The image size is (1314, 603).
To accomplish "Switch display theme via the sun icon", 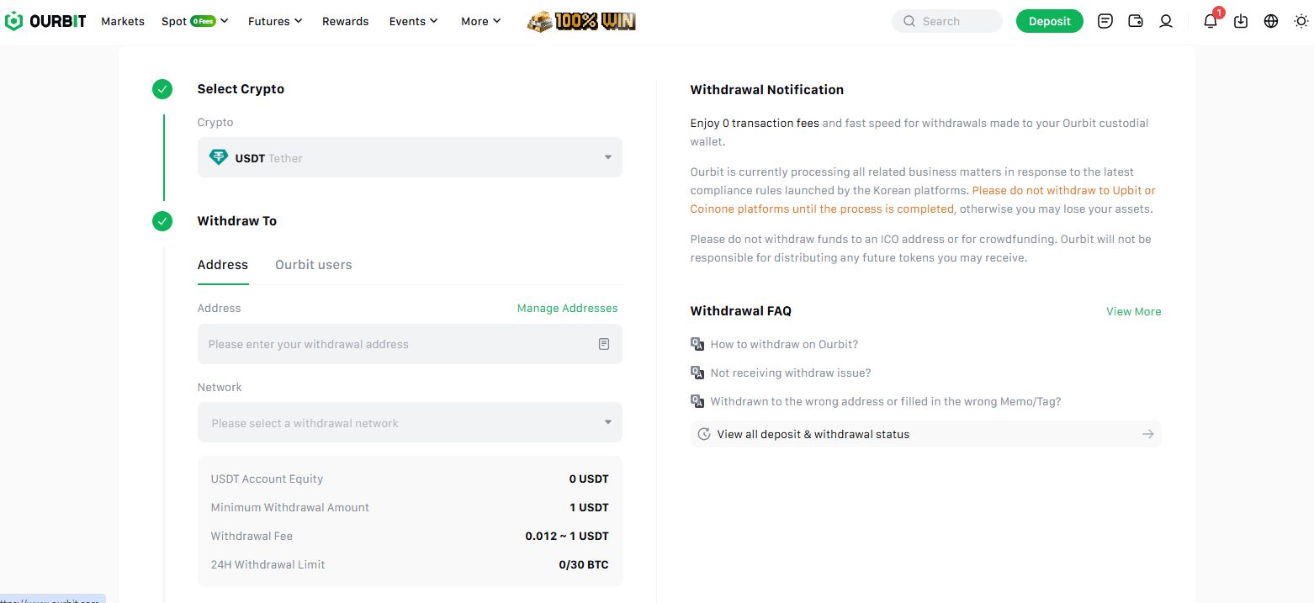I will tap(1301, 21).
